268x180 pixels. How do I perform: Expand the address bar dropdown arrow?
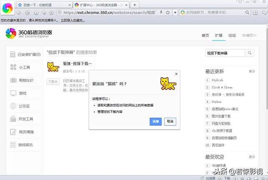pos(175,12)
